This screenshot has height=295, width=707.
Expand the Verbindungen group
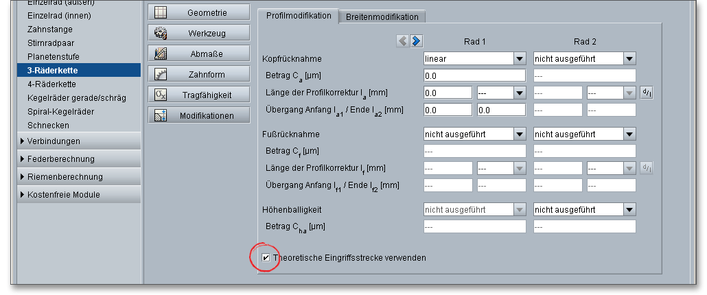click(54, 141)
